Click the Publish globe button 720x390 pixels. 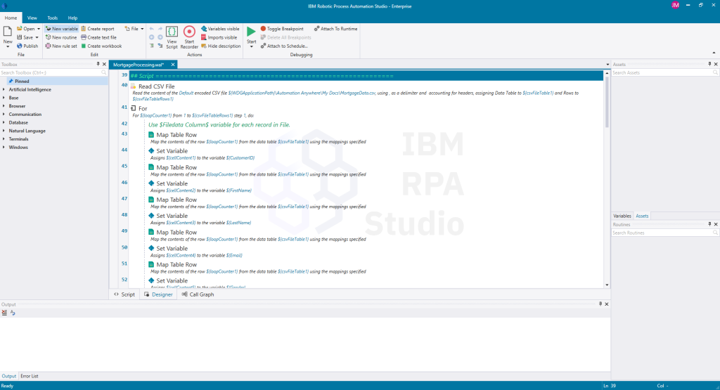[x=27, y=46]
